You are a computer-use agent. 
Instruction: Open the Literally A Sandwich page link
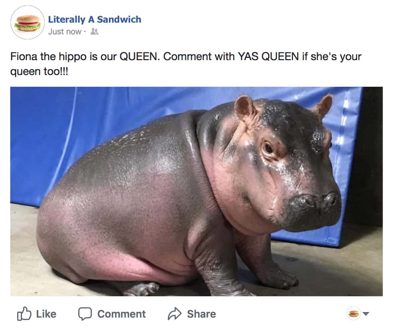(95, 20)
